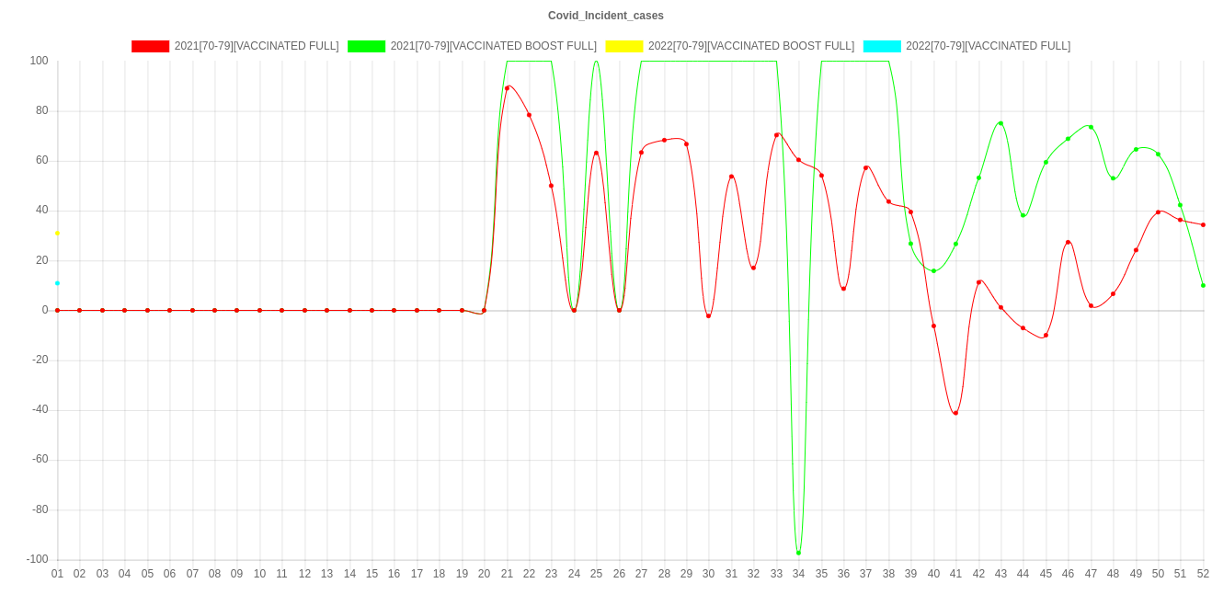Image resolution: width=1212 pixels, height=606 pixels.
Task: Select the yellow data point at week 01
Action: 57,234
